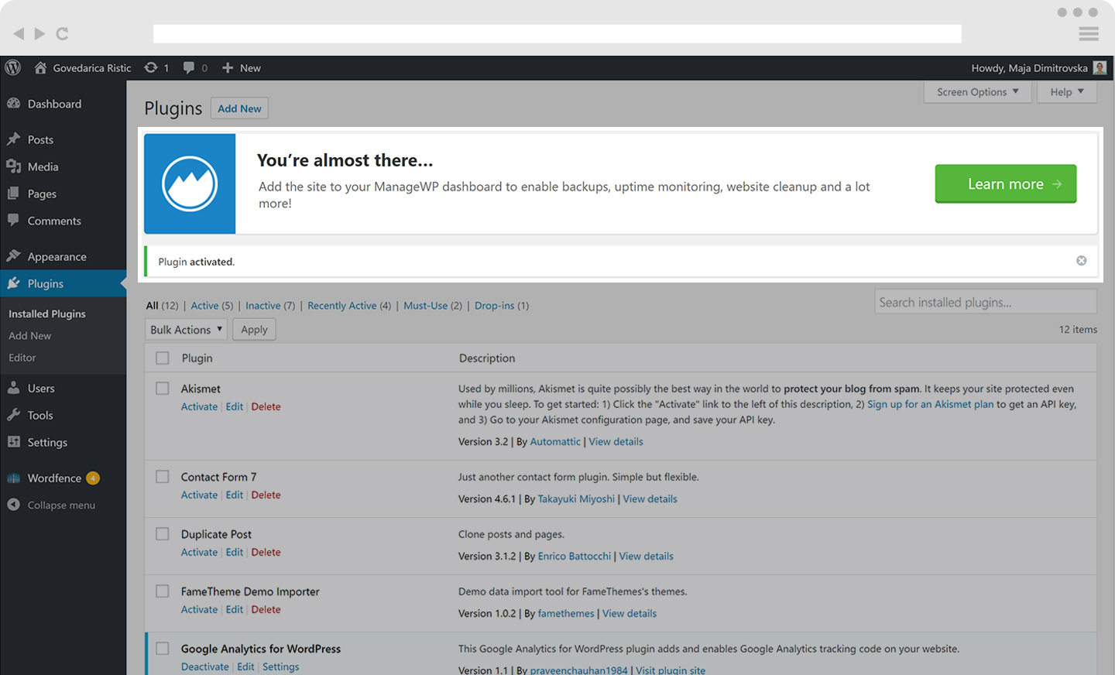Click the Media icon in sidebar
The height and width of the screenshot is (675, 1115).
point(13,166)
